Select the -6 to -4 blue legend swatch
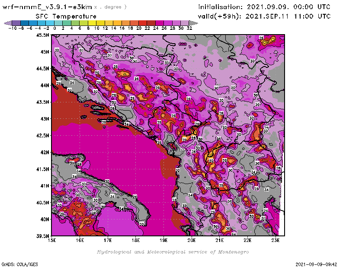The image size is (346, 267). (x=33, y=23)
